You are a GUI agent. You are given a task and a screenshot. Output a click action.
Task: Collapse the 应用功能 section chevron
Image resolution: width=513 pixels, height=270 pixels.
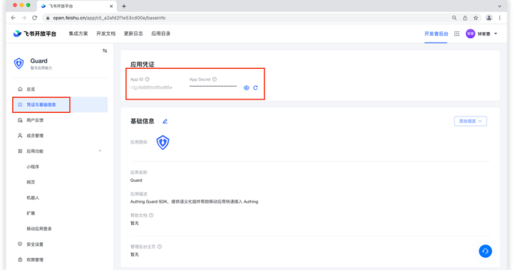click(x=100, y=151)
